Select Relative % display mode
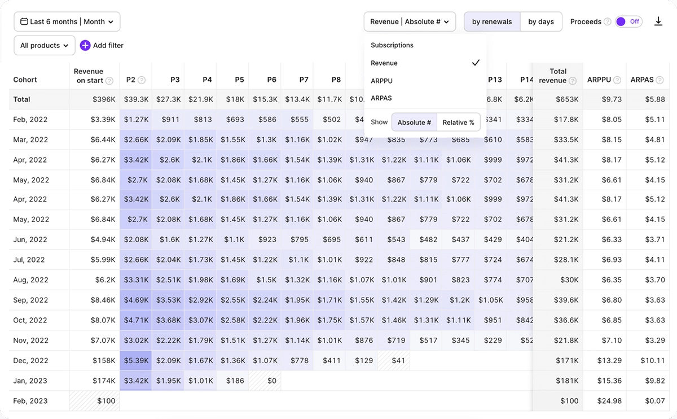This screenshot has width=677, height=419. coord(458,123)
